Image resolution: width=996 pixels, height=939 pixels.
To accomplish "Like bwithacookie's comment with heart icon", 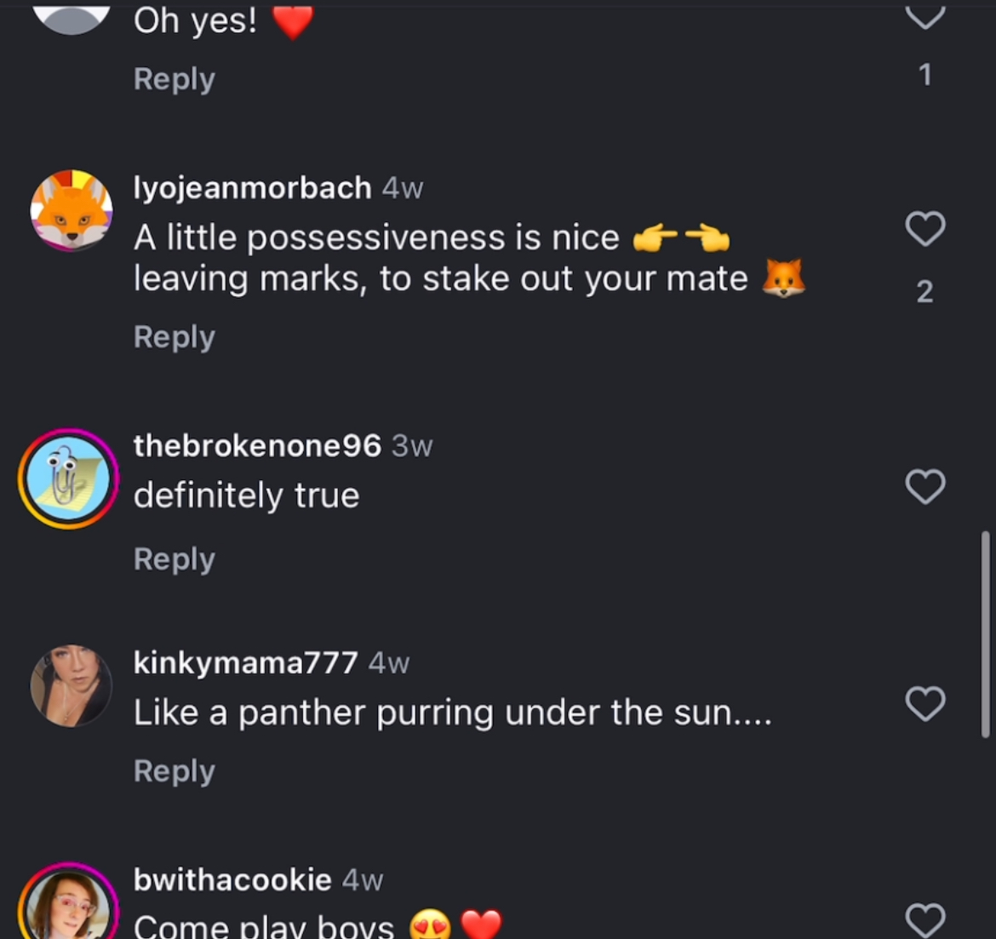I will (924, 921).
